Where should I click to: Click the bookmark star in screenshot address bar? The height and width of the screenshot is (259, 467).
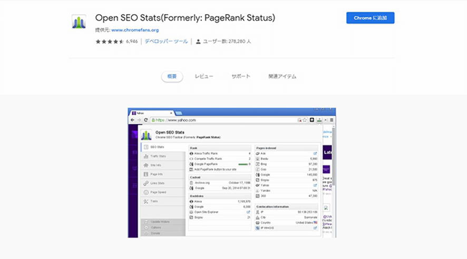click(x=305, y=120)
